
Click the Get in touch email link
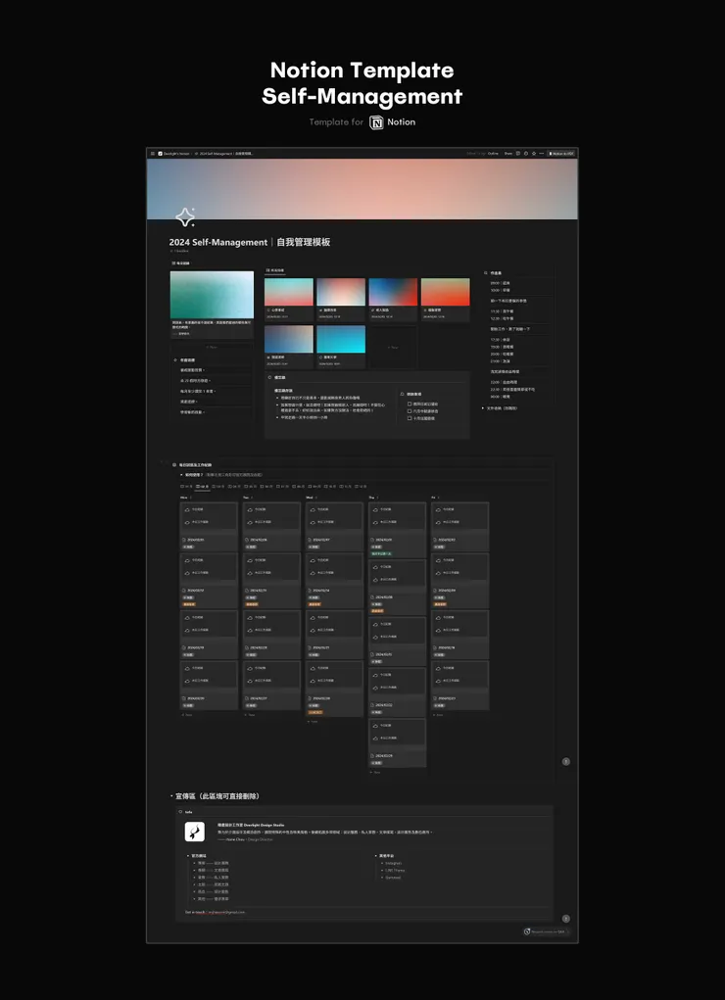coord(216,912)
